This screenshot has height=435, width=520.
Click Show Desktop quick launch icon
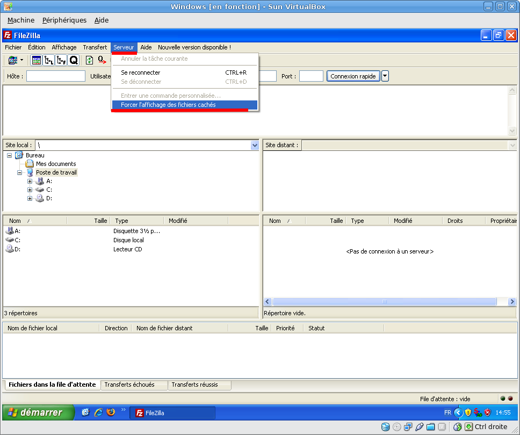coord(85,412)
